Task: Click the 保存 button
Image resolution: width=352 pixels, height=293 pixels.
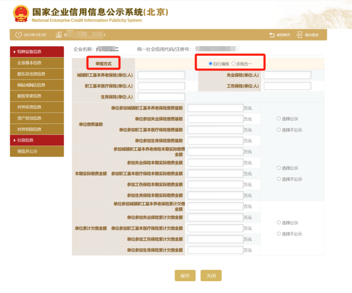Action: tap(185, 275)
